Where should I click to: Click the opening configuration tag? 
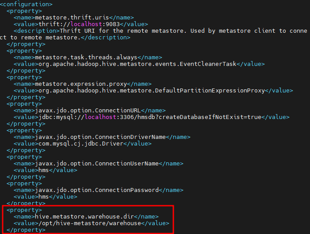[26, 4]
